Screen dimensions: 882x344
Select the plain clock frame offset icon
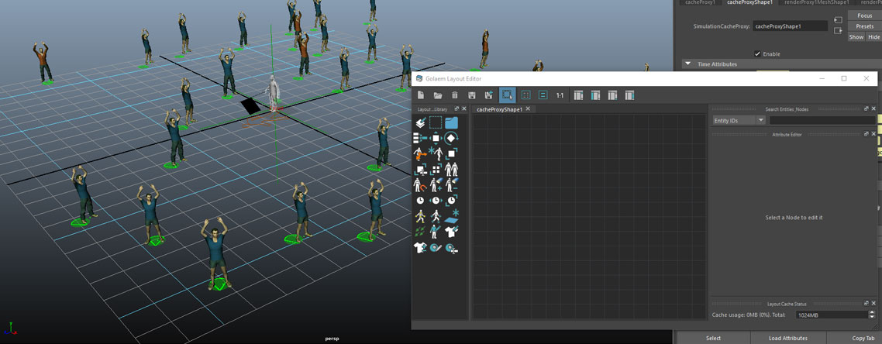(x=420, y=200)
